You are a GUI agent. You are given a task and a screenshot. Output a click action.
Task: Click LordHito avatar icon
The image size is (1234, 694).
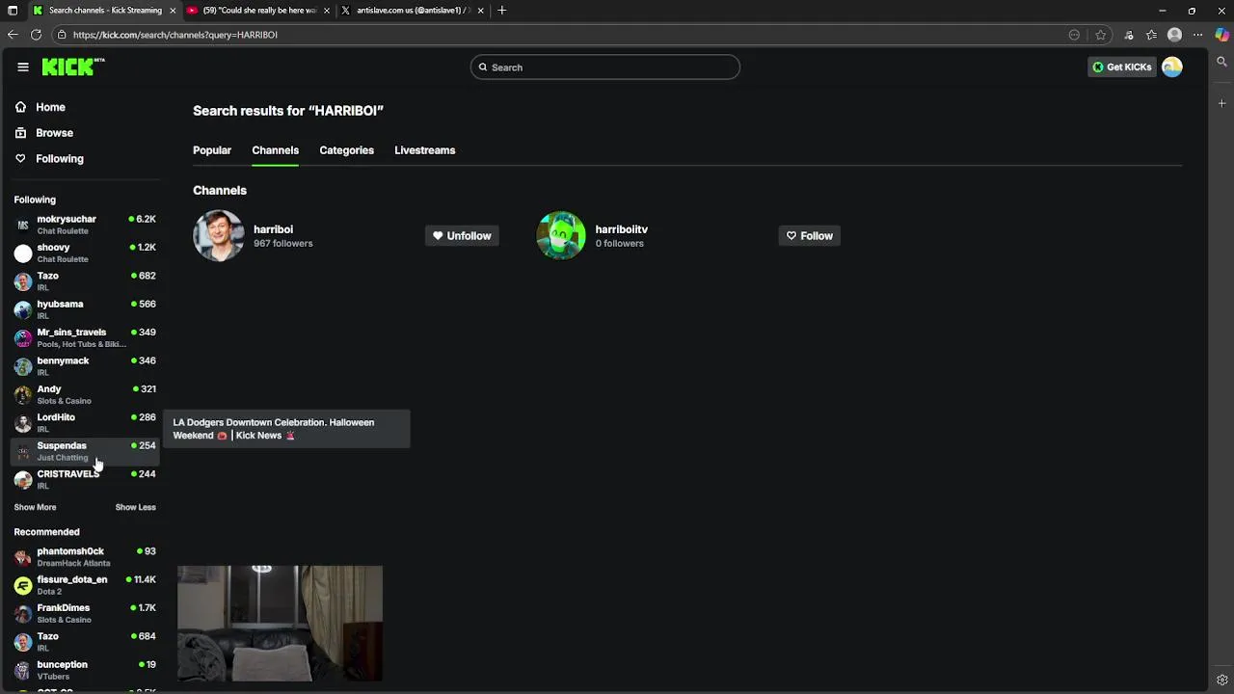point(23,423)
